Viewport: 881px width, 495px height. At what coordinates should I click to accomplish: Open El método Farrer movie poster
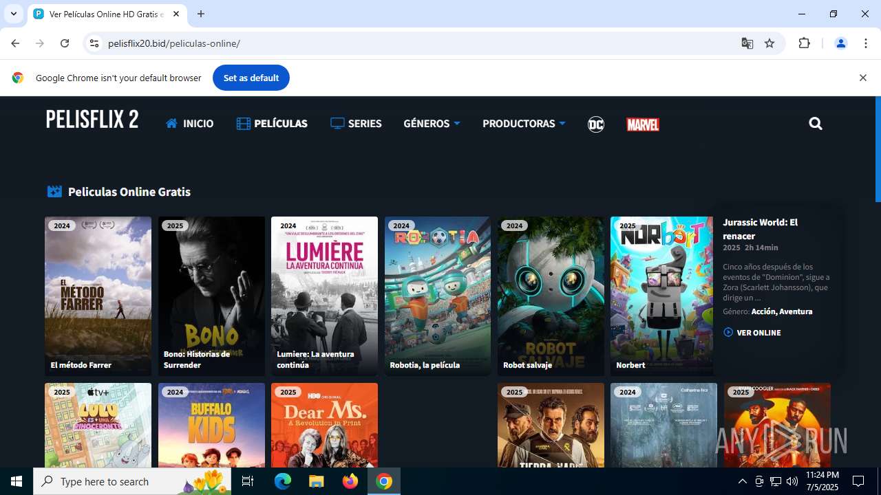pyautogui.click(x=98, y=296)
